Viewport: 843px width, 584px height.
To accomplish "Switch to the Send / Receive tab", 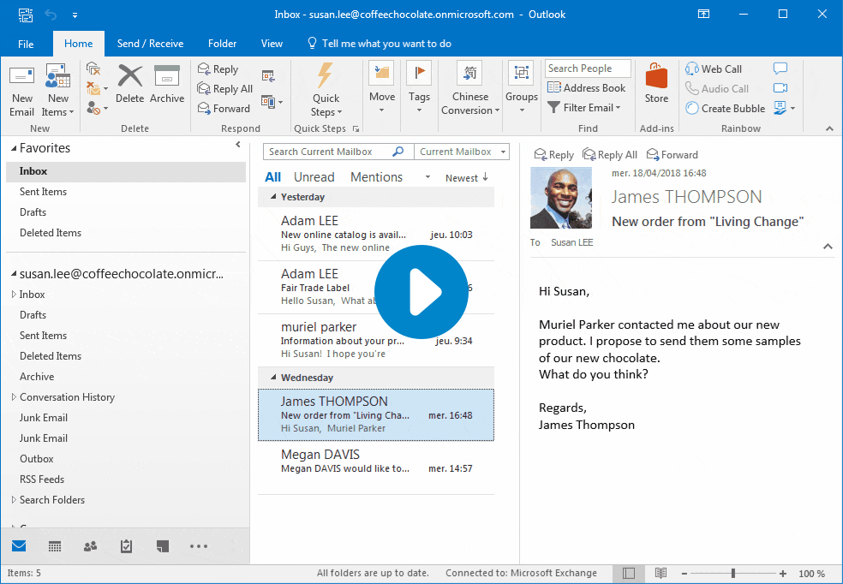I will 150,44.
